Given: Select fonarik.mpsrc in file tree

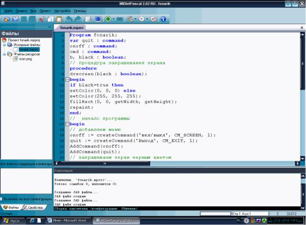Looking at the screenshot, I should tap(29, 49).
